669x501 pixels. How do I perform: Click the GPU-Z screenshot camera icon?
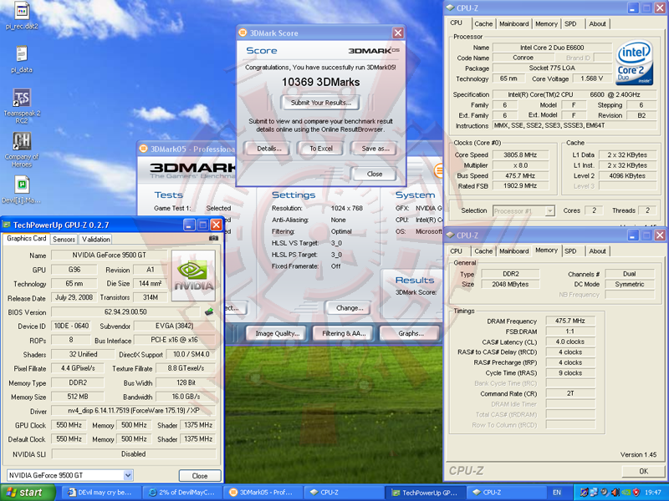click(x=214, y=239)
